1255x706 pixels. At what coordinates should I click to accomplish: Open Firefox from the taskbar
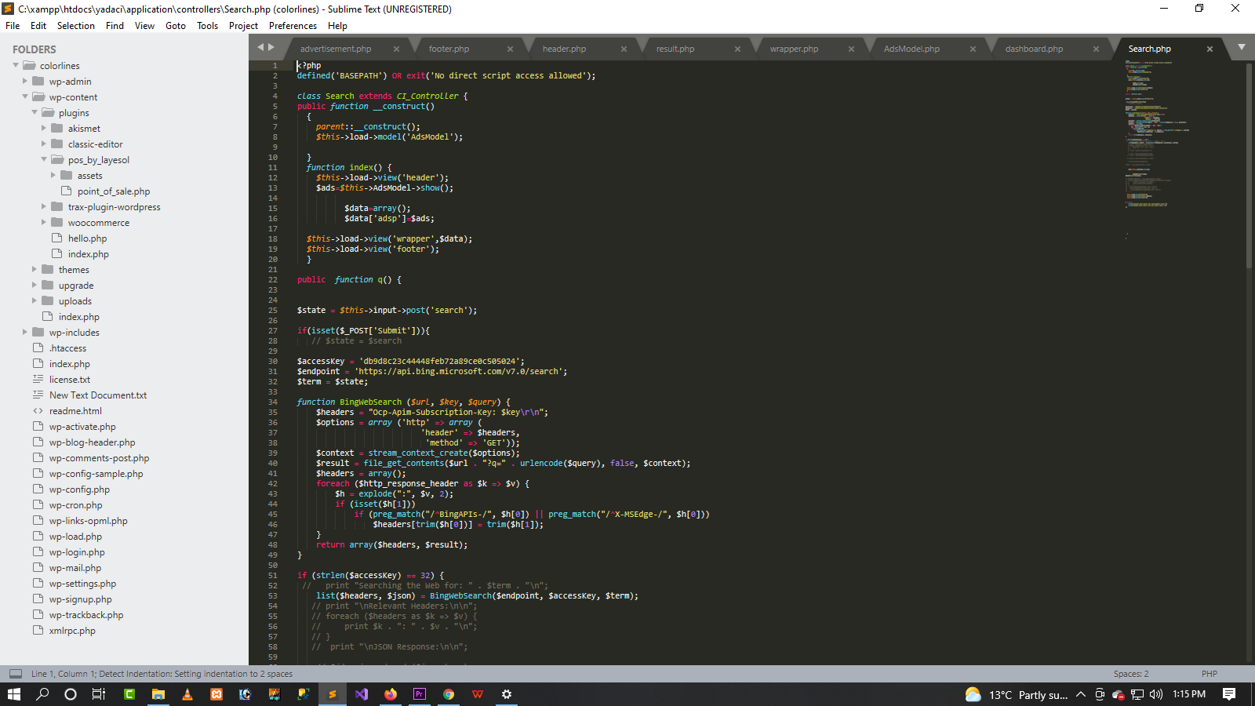coord(391,694)
